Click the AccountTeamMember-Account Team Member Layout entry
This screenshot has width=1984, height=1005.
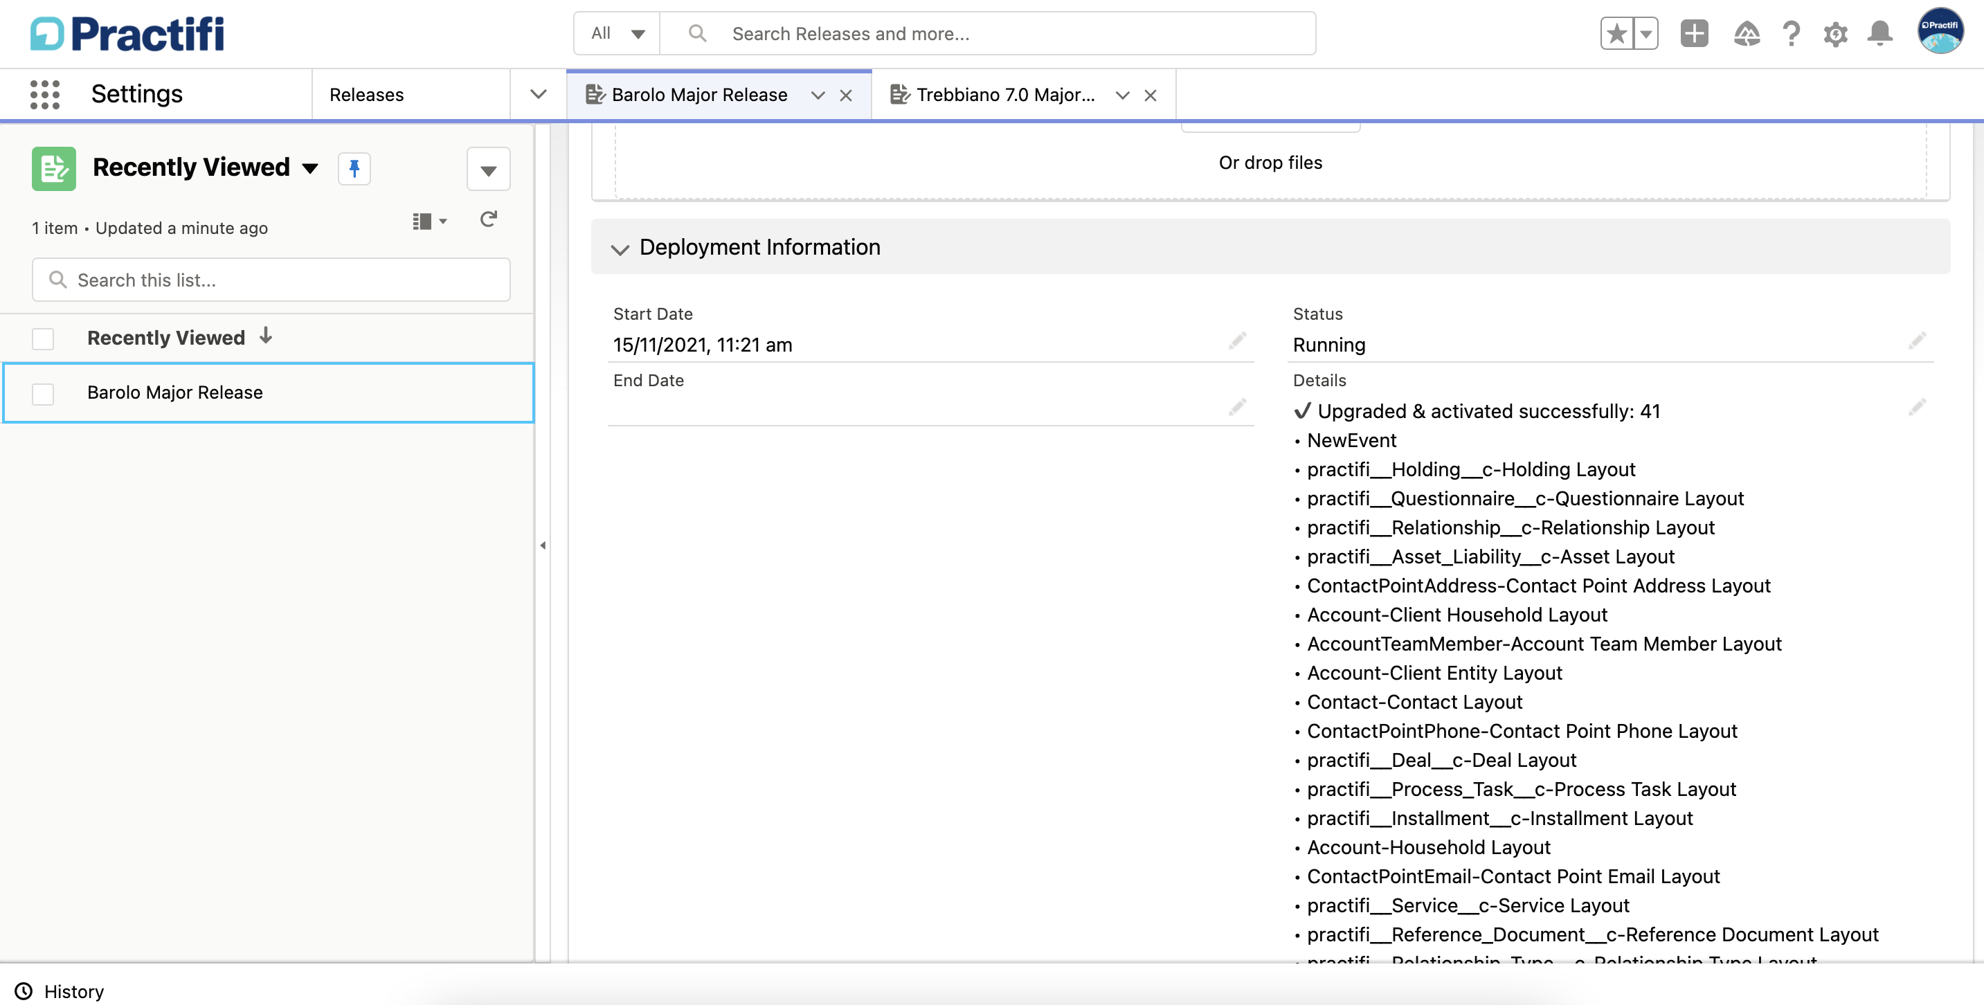point(1544,644)
